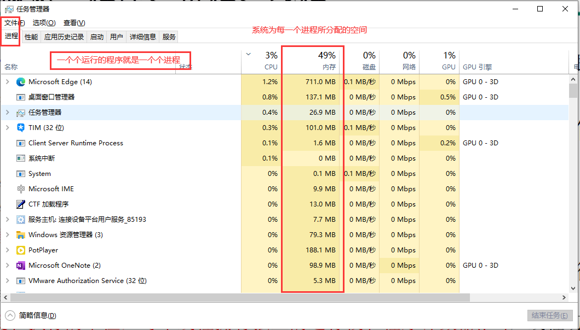Click the TIM (32 位) app icon

click(21, 128)
